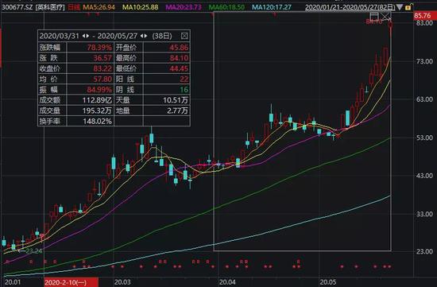This screenshot has height=287, width=437.
Task: Click the 20.03 time axis label
Action: tap(122, 282)
